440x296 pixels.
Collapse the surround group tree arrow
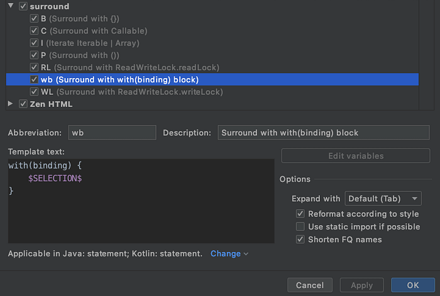11,6
